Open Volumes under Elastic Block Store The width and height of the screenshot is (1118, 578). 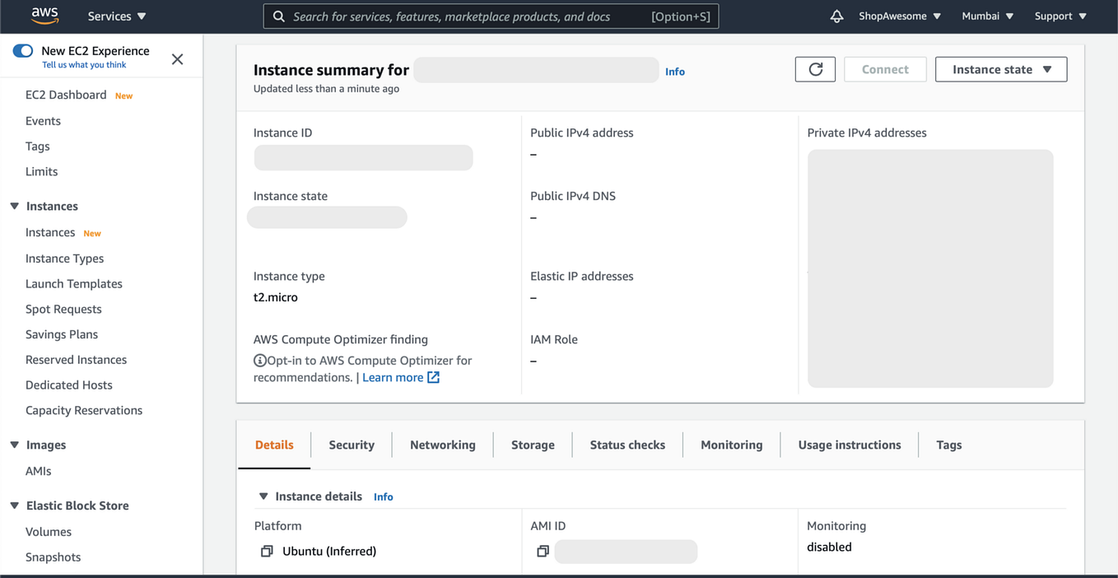(x=48, y=531)
